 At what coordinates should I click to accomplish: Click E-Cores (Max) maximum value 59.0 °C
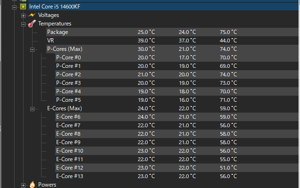pos(228,108)
